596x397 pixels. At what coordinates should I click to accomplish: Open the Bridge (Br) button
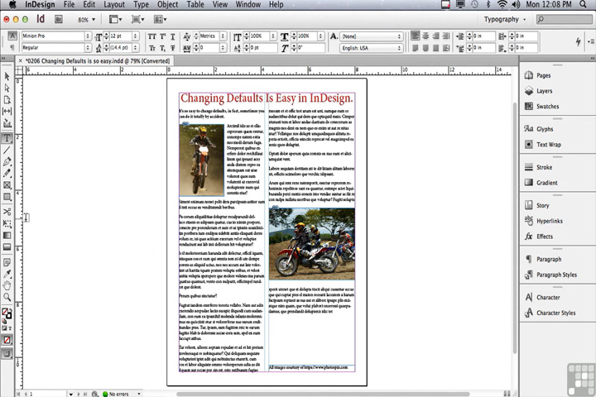coord(59,19)
